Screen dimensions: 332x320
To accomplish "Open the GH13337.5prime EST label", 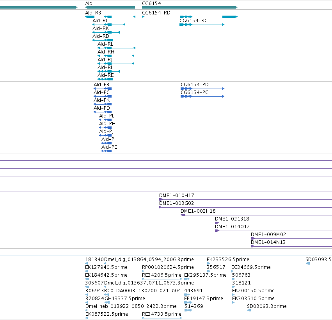I will (125, 299).
